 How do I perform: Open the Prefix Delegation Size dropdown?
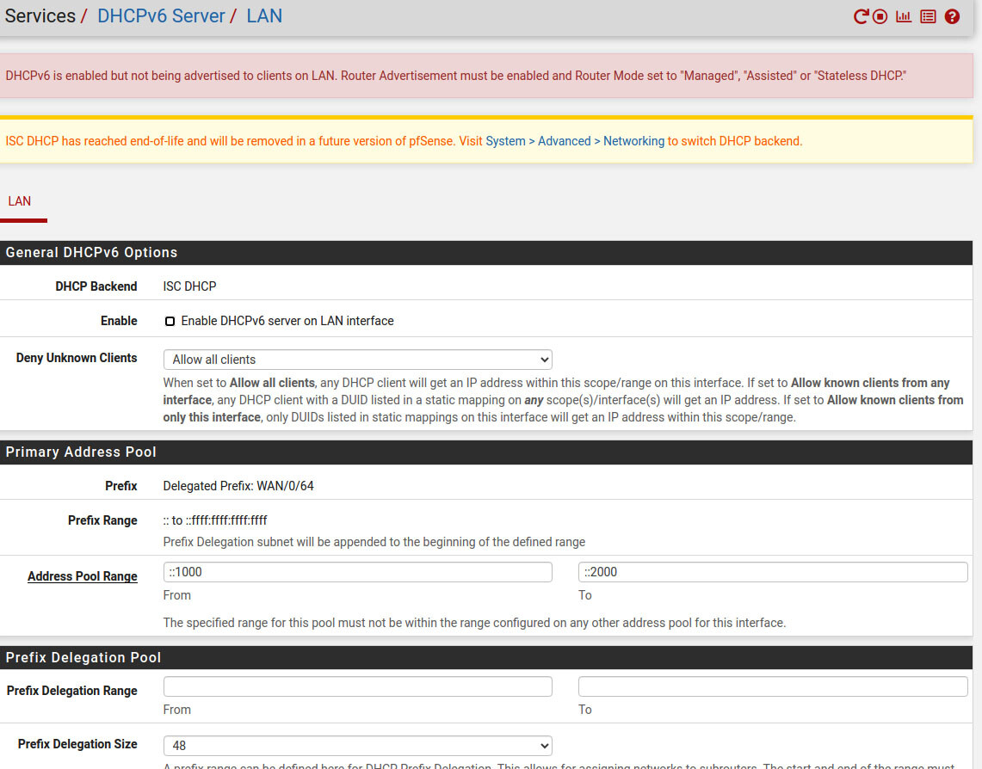click(358, 745)
